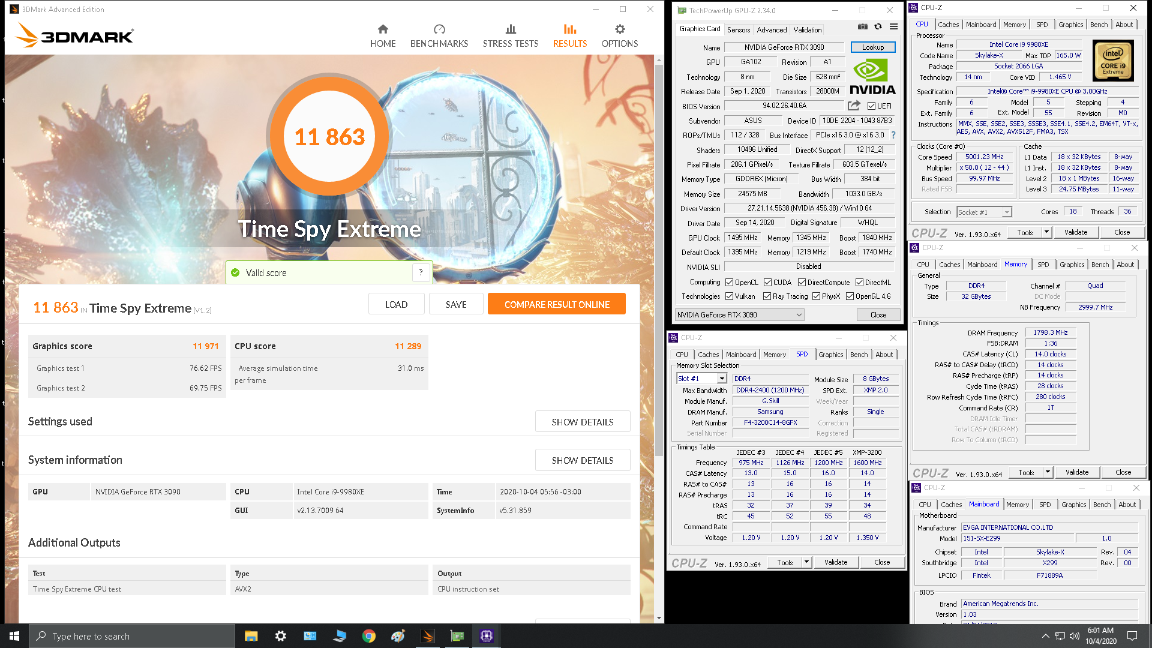Screen dimensions: 1152x648
Task: Toggle the OpenCL checkbox
Action: pyautogui.click(x=729, y=283)
